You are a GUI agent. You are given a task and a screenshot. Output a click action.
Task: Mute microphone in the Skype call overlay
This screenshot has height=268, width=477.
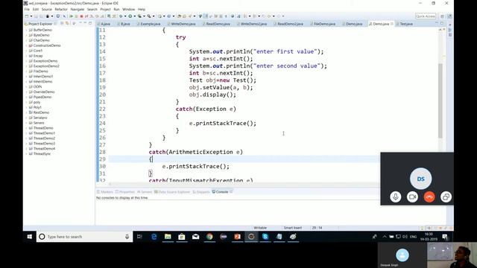[396, 197]
